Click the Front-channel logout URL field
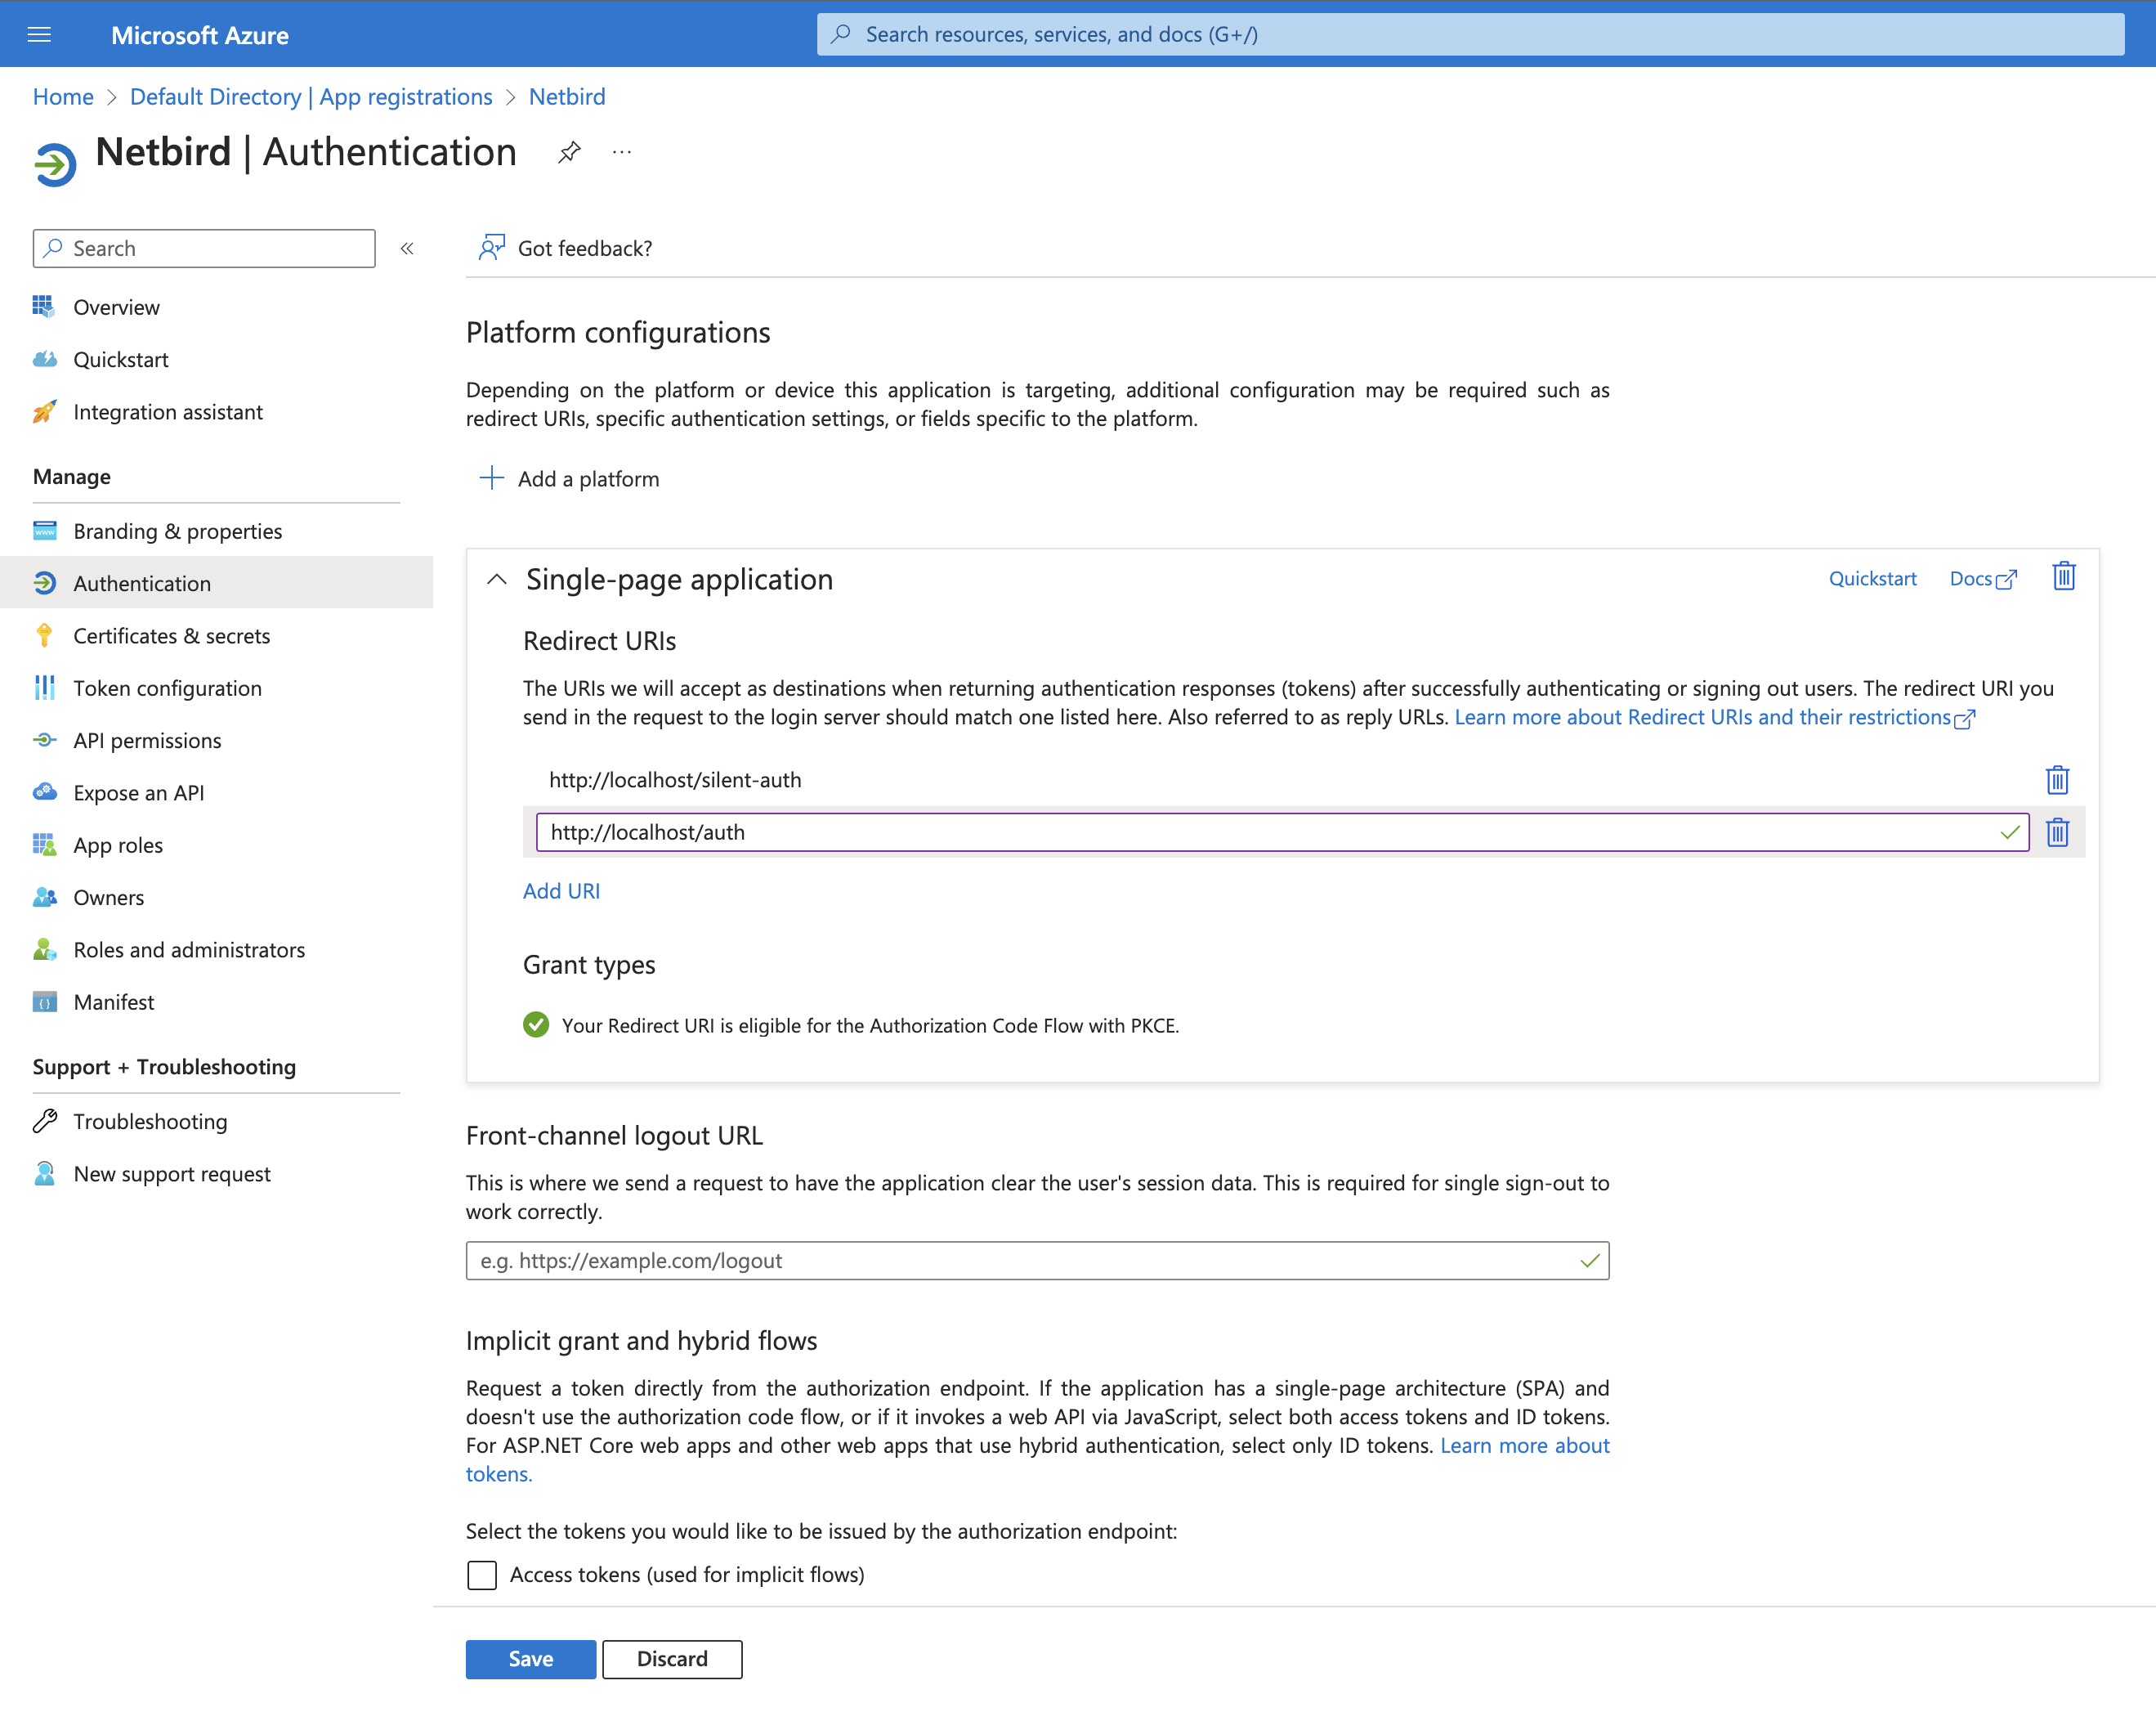The width and height of the screenshot is (2156, 1712). click(1020, 1260)
